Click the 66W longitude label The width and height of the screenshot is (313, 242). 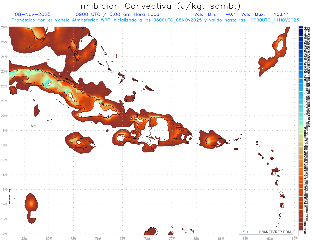click(221, 238)
